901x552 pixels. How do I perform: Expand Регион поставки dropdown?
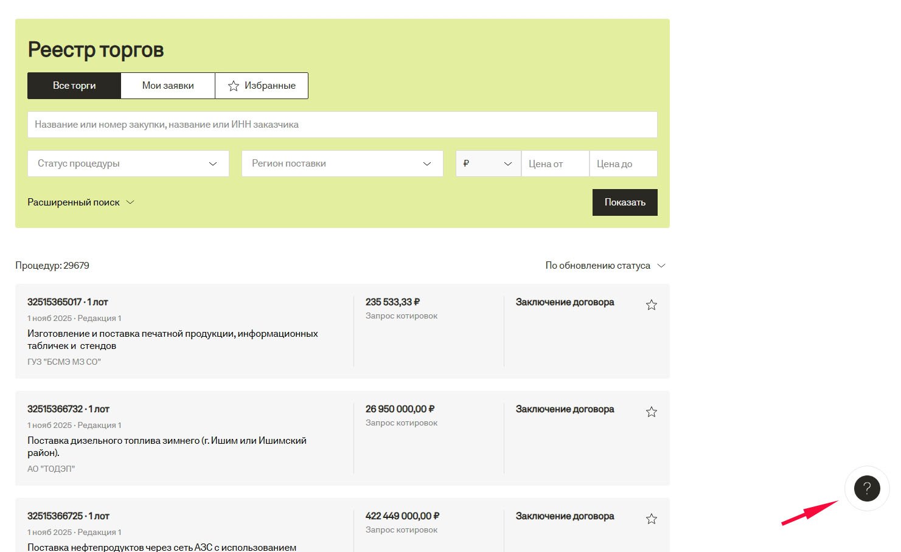tap(342, 164)
